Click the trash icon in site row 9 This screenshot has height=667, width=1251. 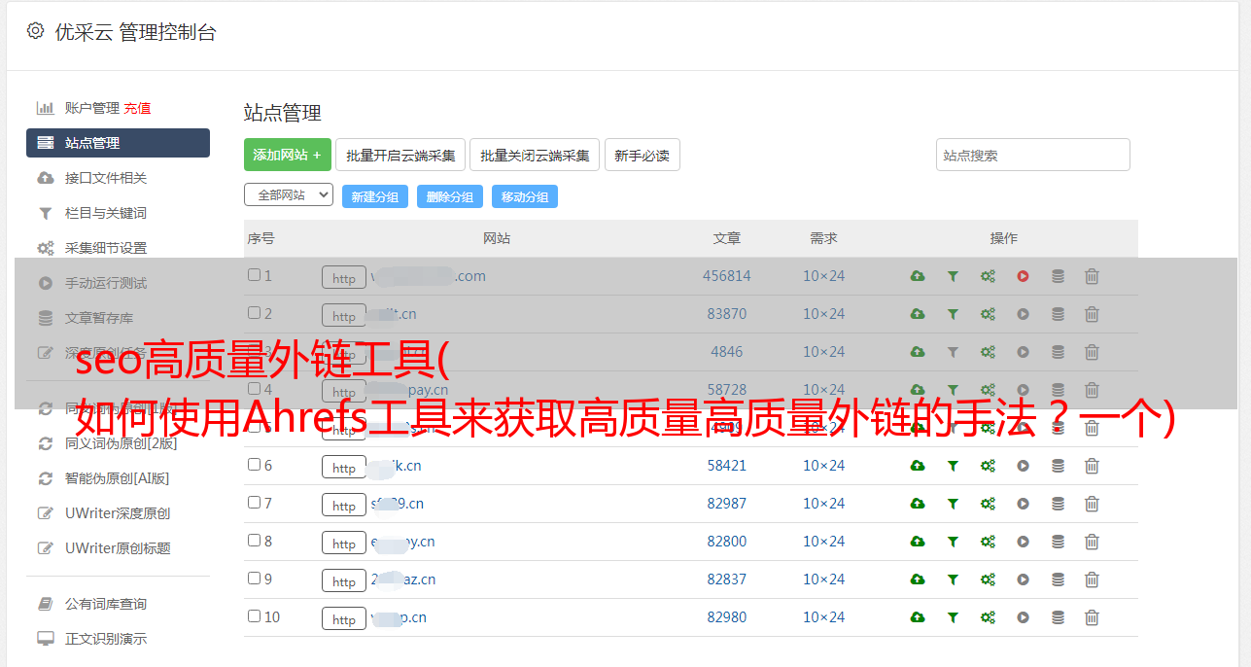(x=1092, y=579)
